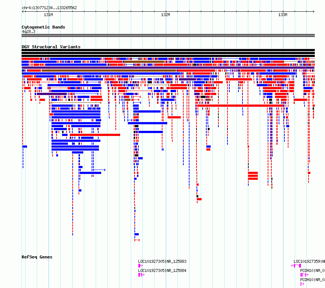
Task: Select the topmost black full-width variant bar
Action: [x=168, y=50]
